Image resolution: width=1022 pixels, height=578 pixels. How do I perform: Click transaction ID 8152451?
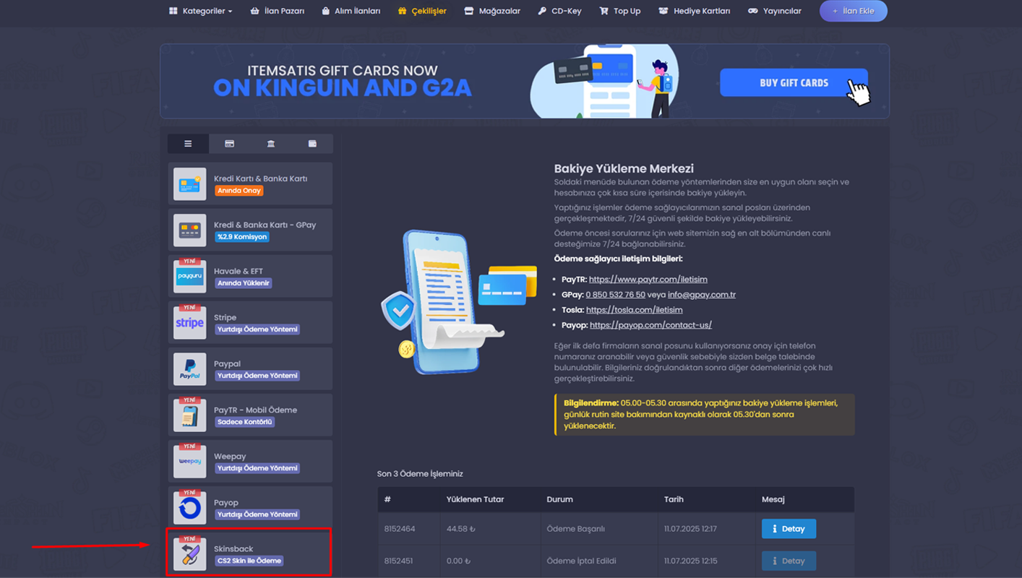pyautogui.click(x=400, y=561)
